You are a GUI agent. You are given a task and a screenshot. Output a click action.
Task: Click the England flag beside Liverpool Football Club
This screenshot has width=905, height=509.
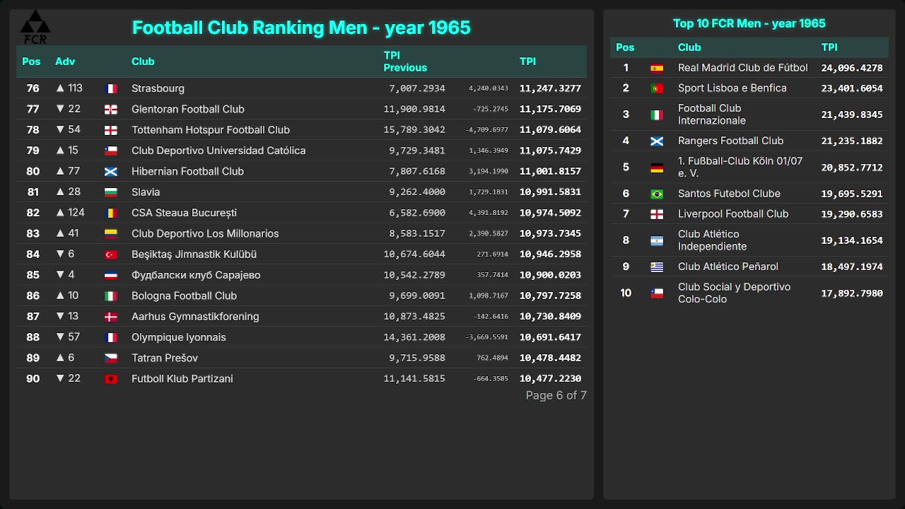657,214
